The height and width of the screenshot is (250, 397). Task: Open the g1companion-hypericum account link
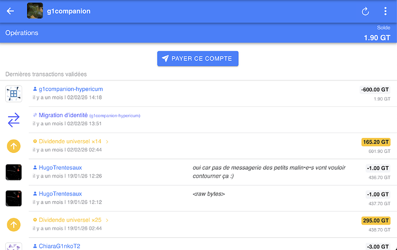pyautogui.click(x=70, y=89)
